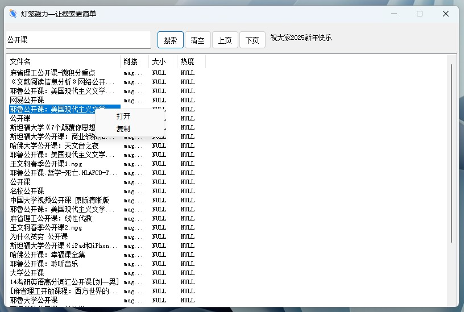Choose 打开 from the context menu
Screen dimensions: 464x312
click(123, 116)
